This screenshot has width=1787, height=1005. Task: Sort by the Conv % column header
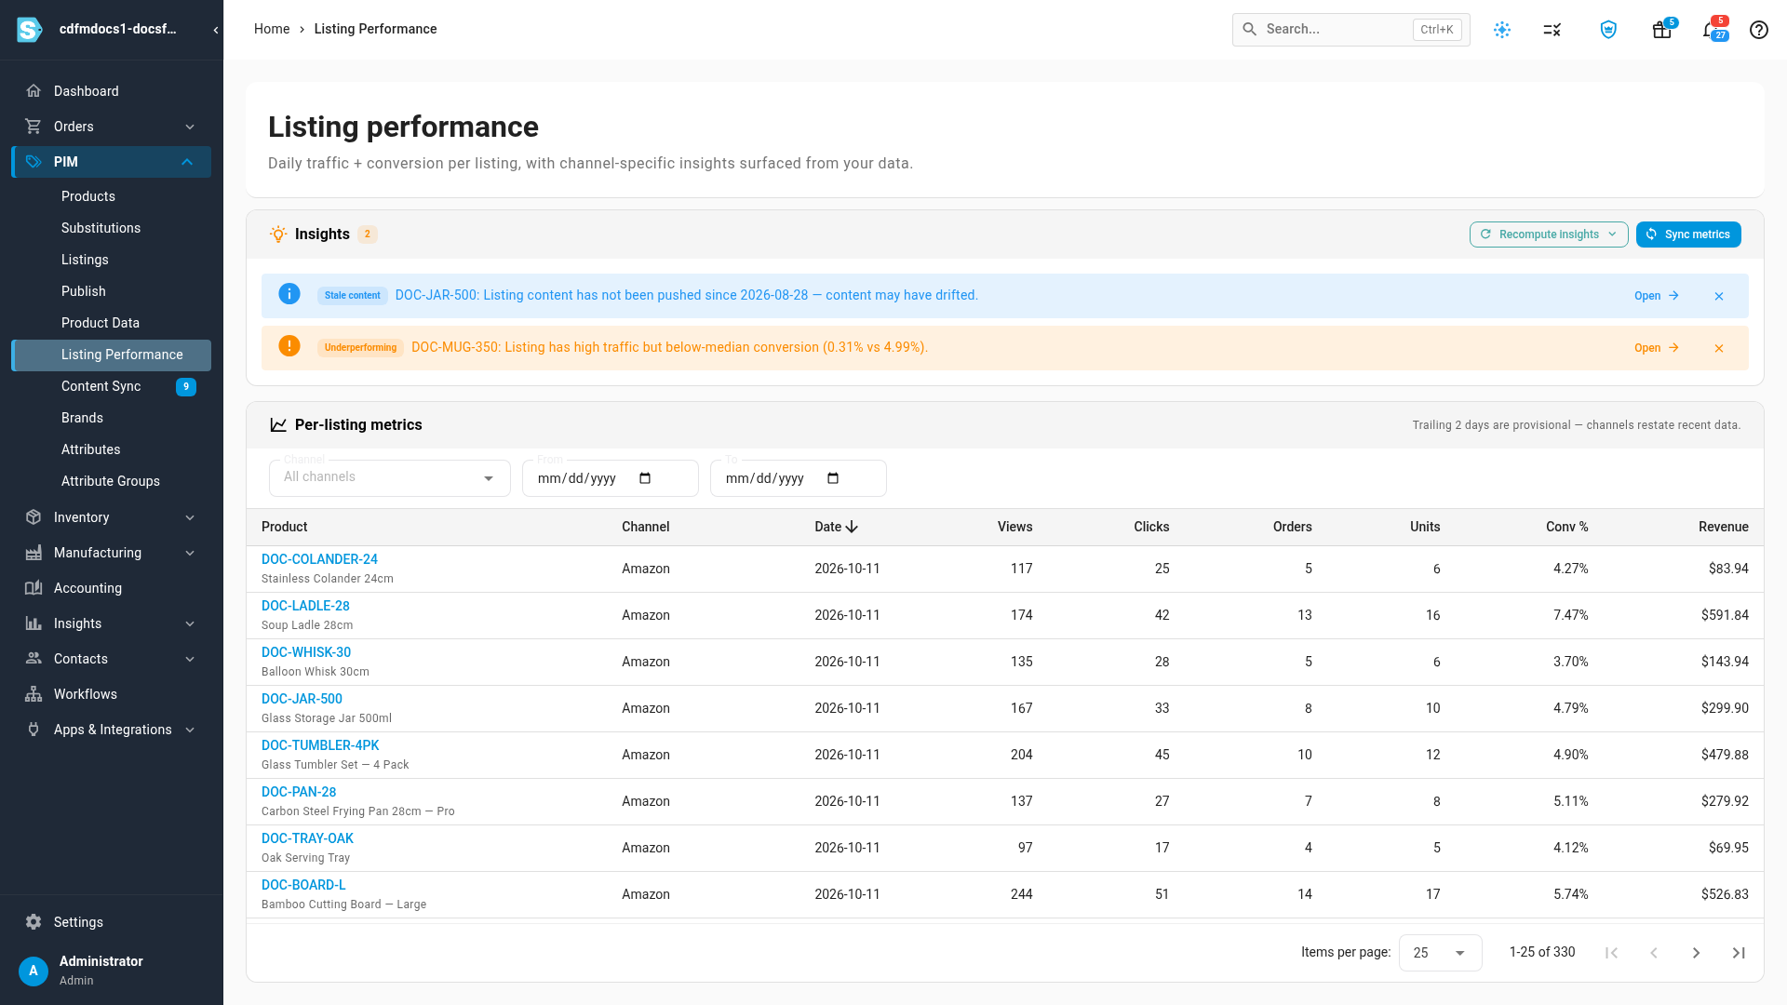[1566, 527]
